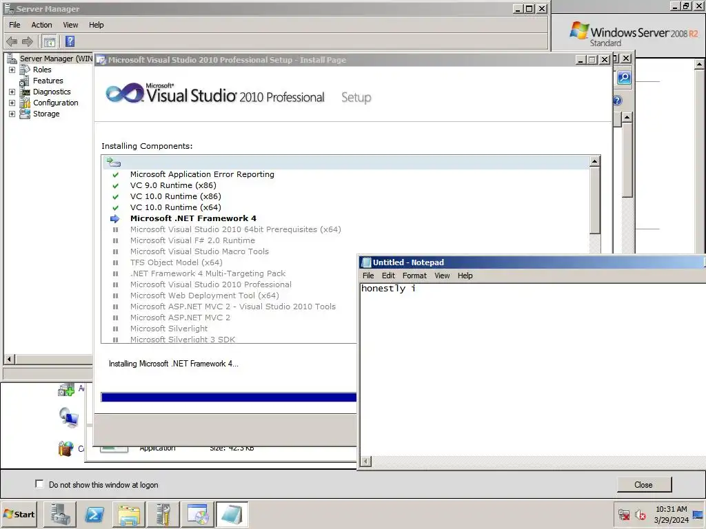Image resolution: width=706 pixels, height=529 pixels.
Task: Click the Close button at bottom right
Action: (644, 484)
